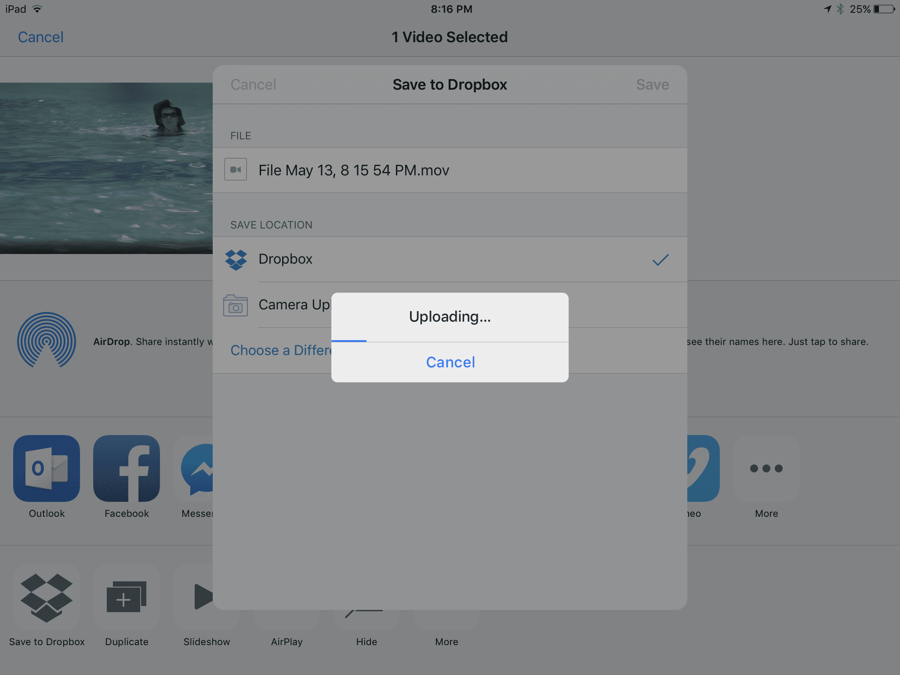Tap the Duplicate action icon
The image size is (900, 675).
(127, 598)
